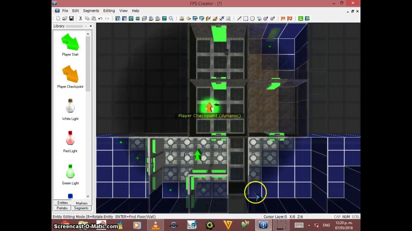Open the File menu
This screenshot has width=412, height=231.
(65, 11)
